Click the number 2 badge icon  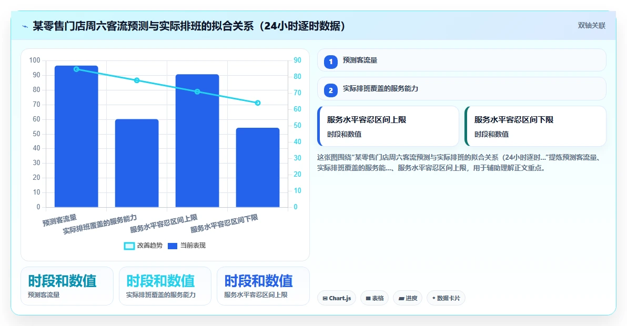(331, 90)
